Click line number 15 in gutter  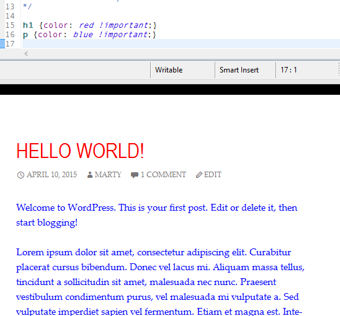click(x=10, y=25)
